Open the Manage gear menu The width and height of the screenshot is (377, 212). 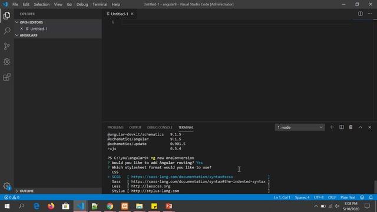coord(6,186)
